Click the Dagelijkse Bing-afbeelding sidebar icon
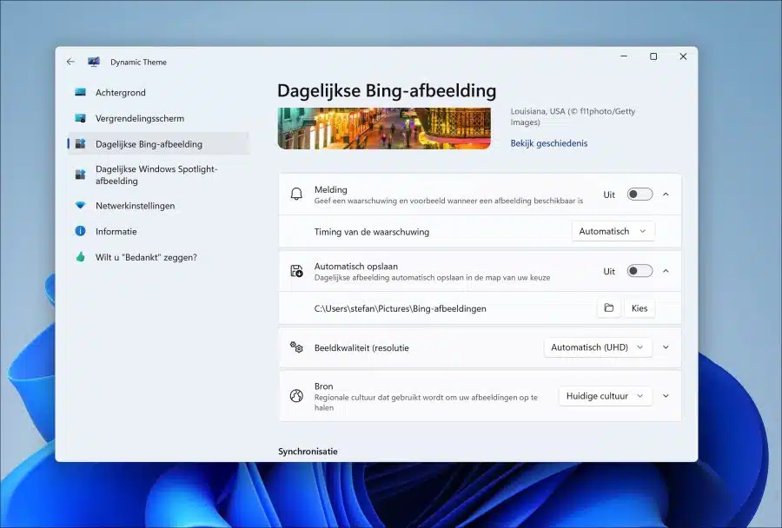Screen dimensions: 782x528 80,144
